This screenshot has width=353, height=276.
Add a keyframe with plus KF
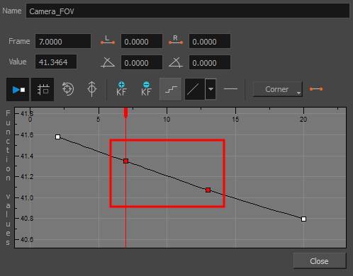click(121, 89)
